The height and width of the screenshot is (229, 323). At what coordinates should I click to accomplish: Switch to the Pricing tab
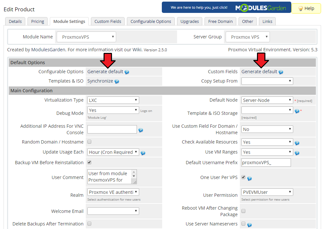point(38,21)
